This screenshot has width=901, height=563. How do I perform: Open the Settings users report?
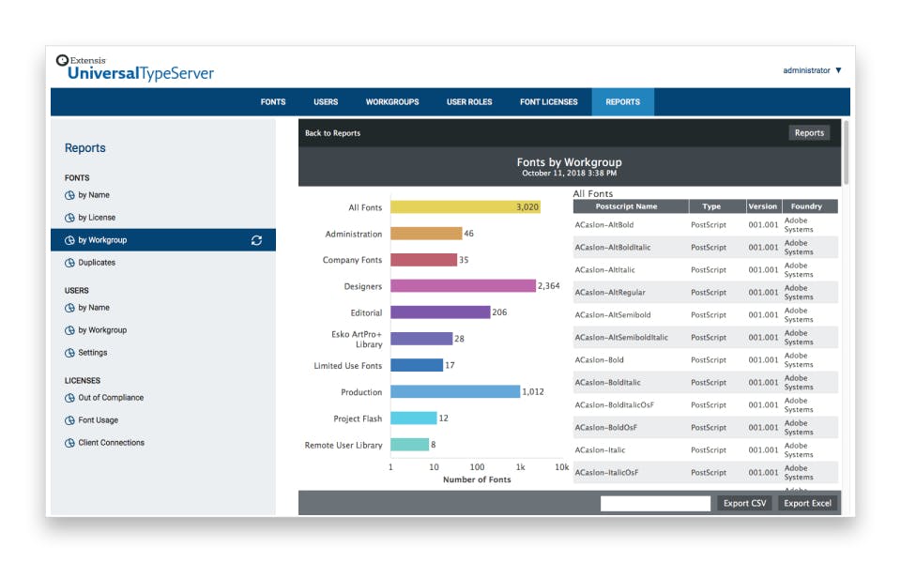point(93,353)
